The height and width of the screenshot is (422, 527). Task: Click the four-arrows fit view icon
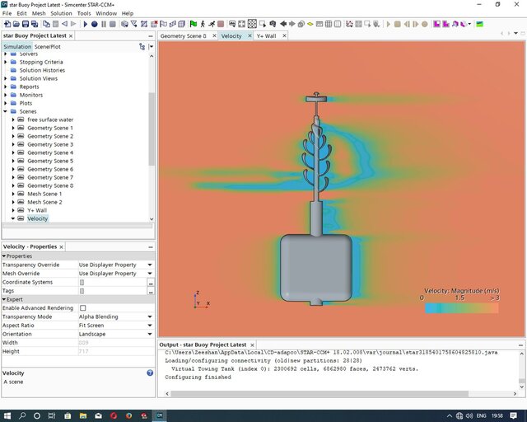click(241, 24)
